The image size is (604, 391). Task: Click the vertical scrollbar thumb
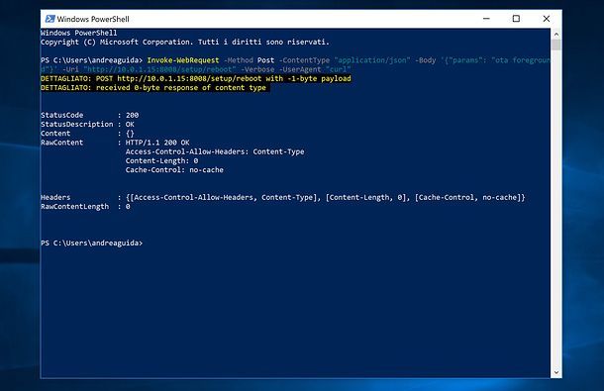(555, 45)
